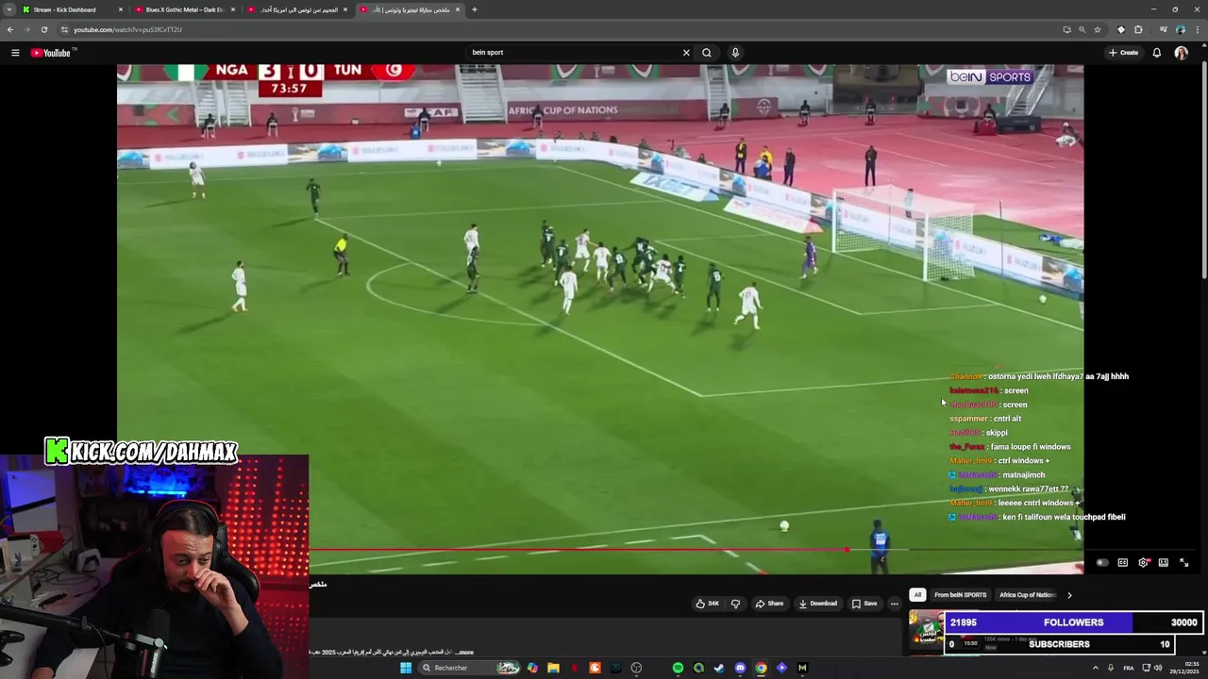The image size is (1208, 679).
Task: Toggle the autoplay switch in the player
Action: [x=1102, y=563]
